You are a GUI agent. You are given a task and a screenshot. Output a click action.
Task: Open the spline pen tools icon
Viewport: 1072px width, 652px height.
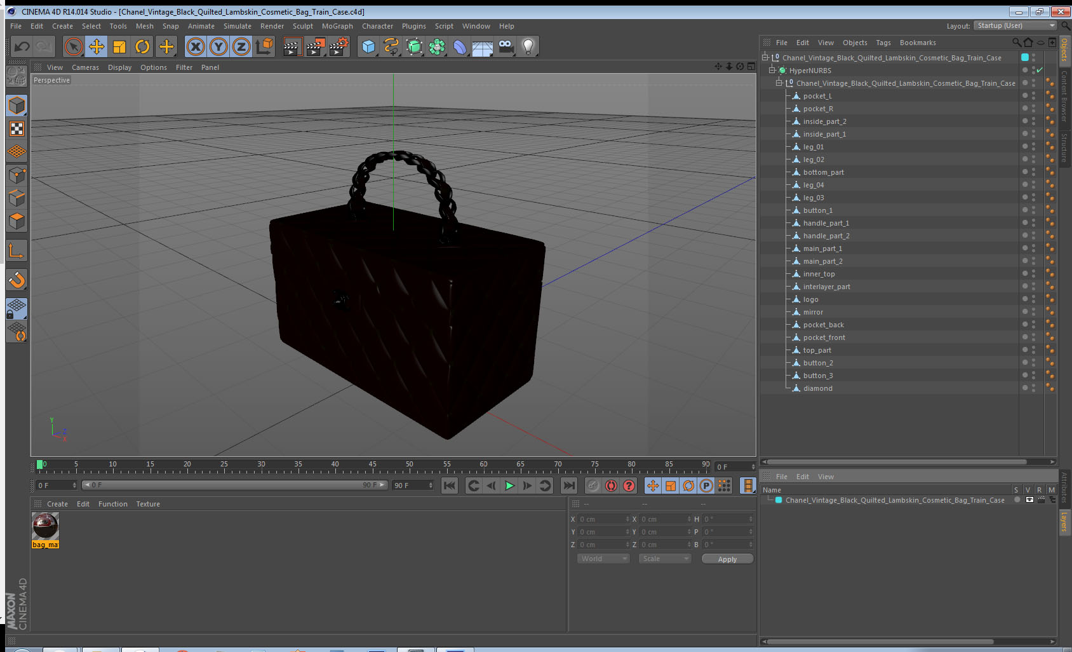click(x=391, y=46)
